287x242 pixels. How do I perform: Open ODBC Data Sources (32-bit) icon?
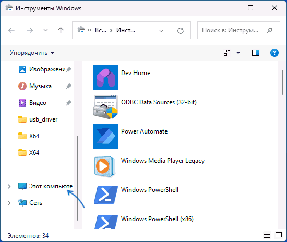[x=106, y=107]
